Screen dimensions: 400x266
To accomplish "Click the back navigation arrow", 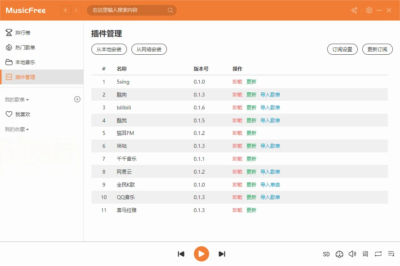I will click(66, 10).
